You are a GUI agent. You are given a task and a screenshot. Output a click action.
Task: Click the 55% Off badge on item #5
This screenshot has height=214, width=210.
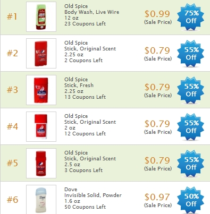point(190,164)
